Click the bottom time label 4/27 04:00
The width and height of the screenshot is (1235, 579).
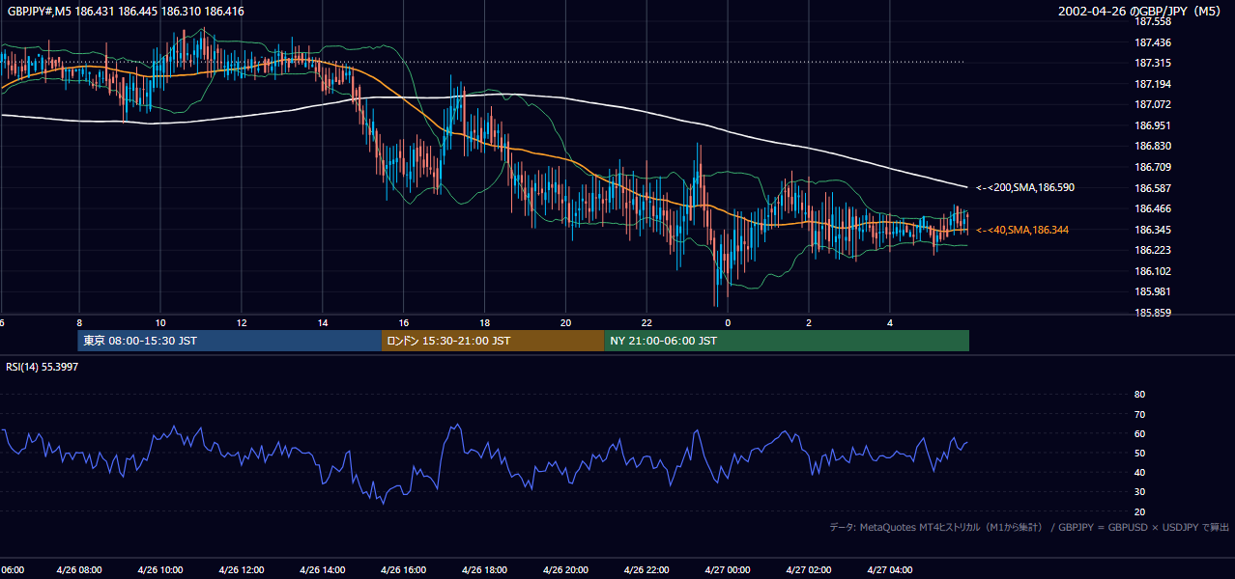[889, 570]
